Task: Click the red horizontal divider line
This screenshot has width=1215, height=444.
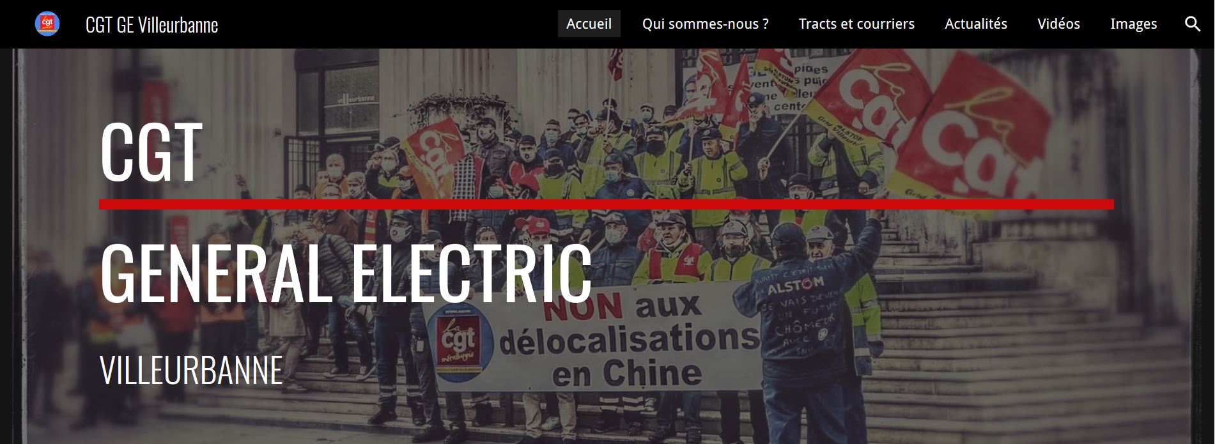Action: [607, 204]
